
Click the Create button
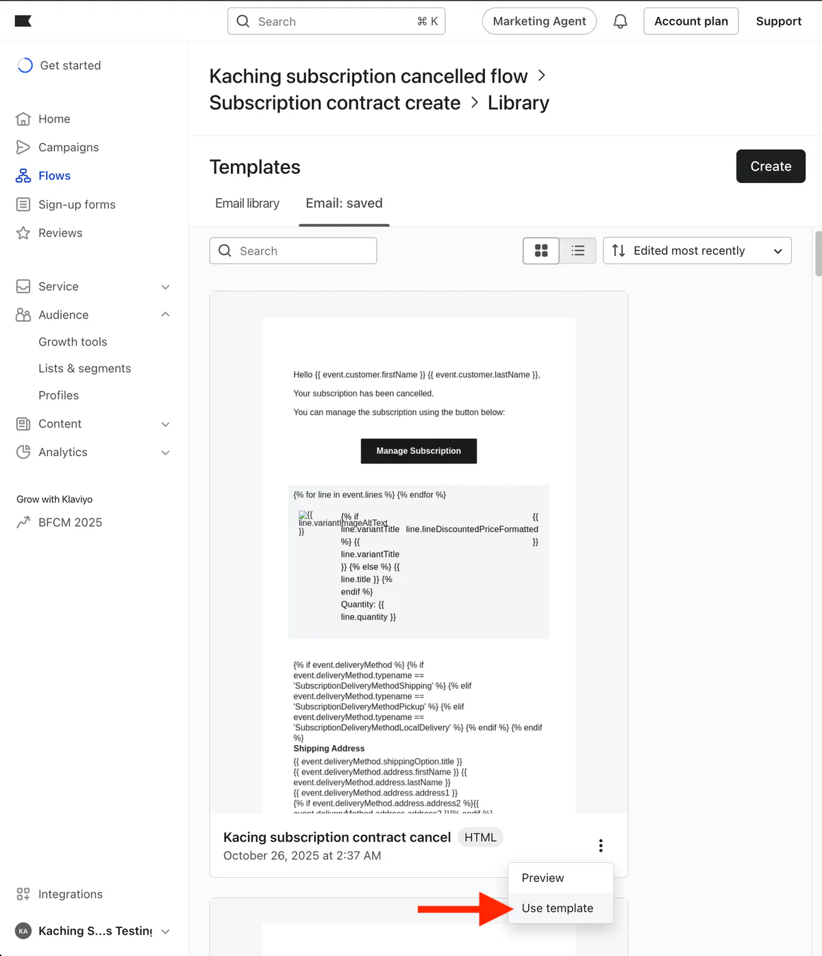(771, 166)
